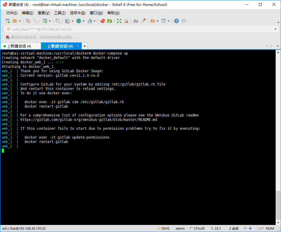The image size is (281, 232).
Task: Click the 131x38 terminal size indicator
Action: tap(197, 228)
